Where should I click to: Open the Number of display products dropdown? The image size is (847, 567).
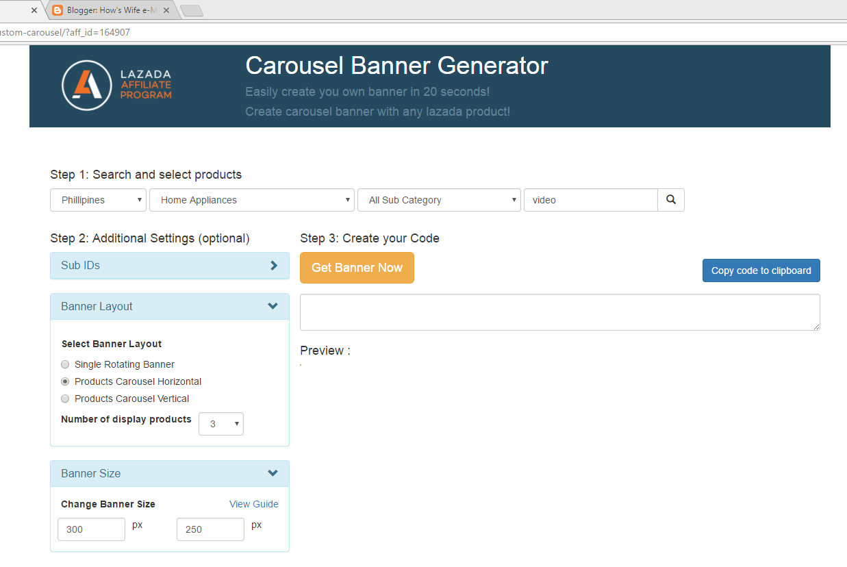220,423
